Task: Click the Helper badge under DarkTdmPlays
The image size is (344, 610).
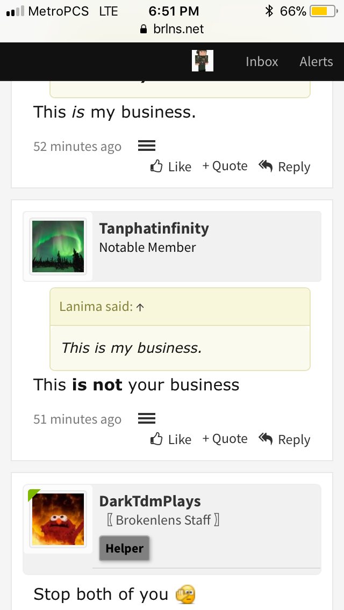Action: [x=124, y=548]
